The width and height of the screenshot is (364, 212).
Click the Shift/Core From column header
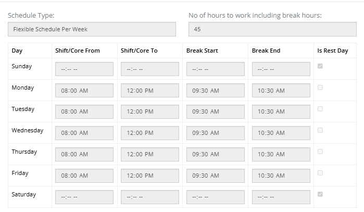pyautogui.click(x=77, y=51)
